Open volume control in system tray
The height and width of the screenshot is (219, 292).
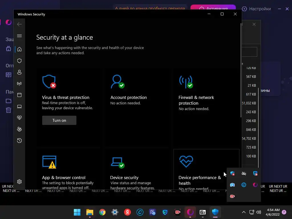pyautogui.click(x=259, y=212)
